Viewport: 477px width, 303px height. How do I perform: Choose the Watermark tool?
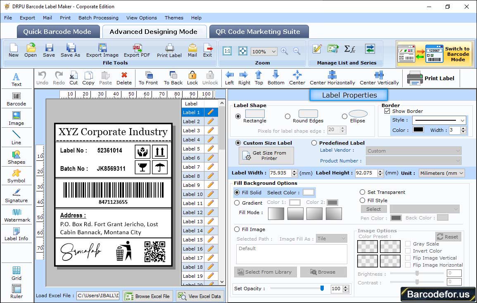(17, 215)
